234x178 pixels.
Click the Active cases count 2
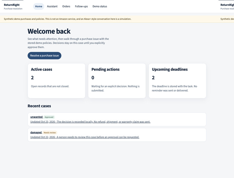(32, 78)
